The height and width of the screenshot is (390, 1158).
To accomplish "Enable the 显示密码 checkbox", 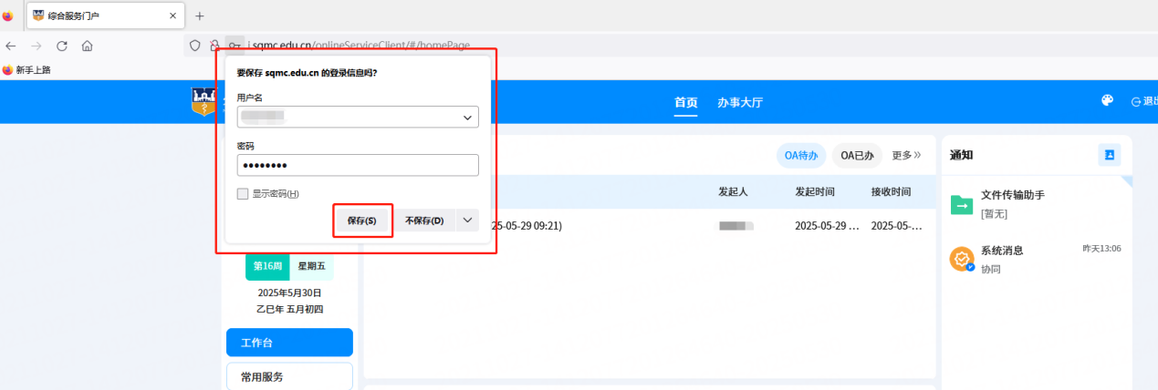I will [x=243, y=193].
